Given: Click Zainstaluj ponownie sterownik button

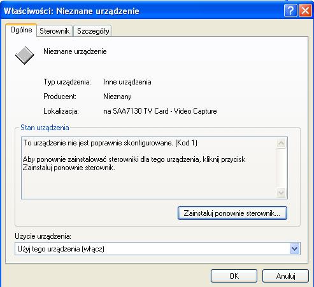Looking at the screenshot, I should coord(232,213).
